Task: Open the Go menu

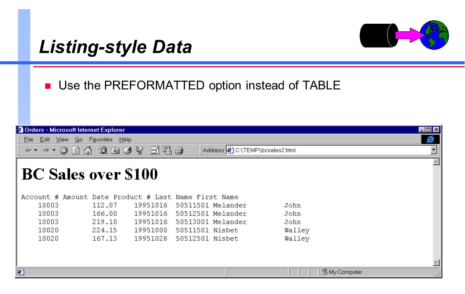Action: pos(79,139)
